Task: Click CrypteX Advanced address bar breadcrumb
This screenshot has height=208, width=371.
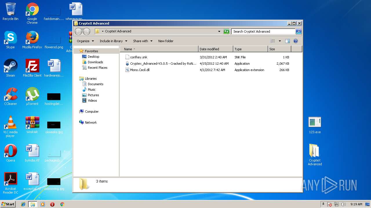Action: coord(118,31)
